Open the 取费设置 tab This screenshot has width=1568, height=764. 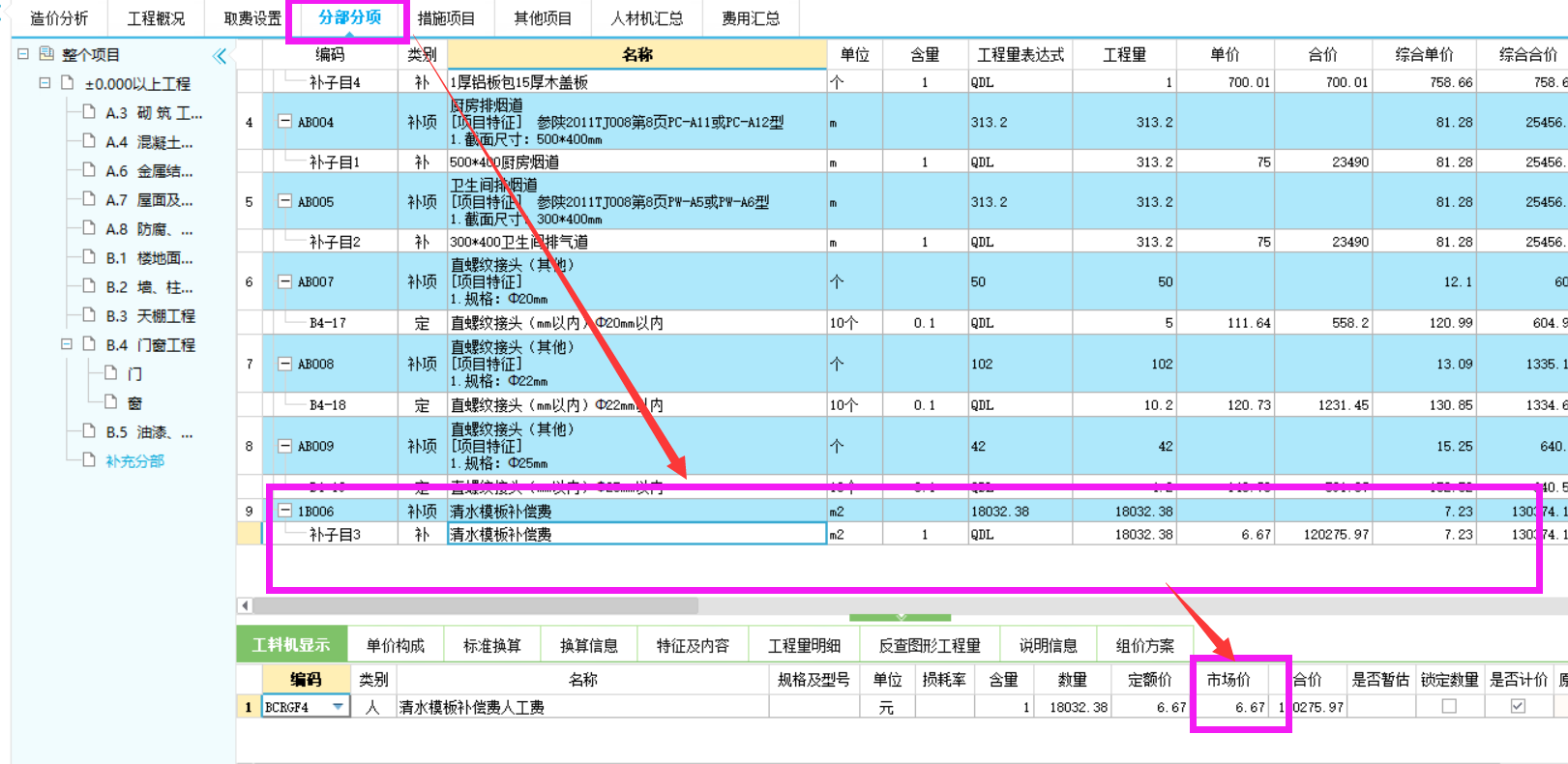pos(252,18)
